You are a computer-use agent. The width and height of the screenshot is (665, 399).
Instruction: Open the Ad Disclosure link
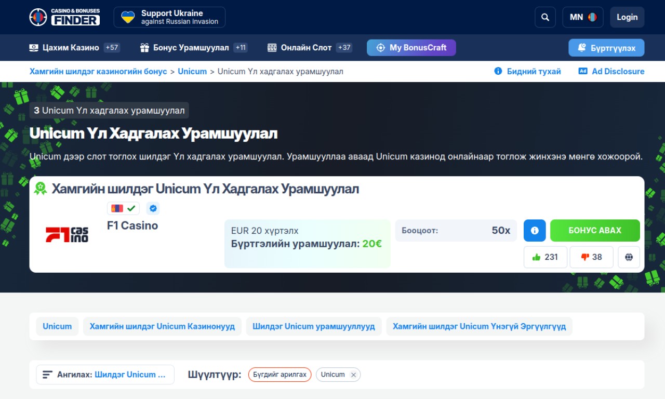point(611,72)
